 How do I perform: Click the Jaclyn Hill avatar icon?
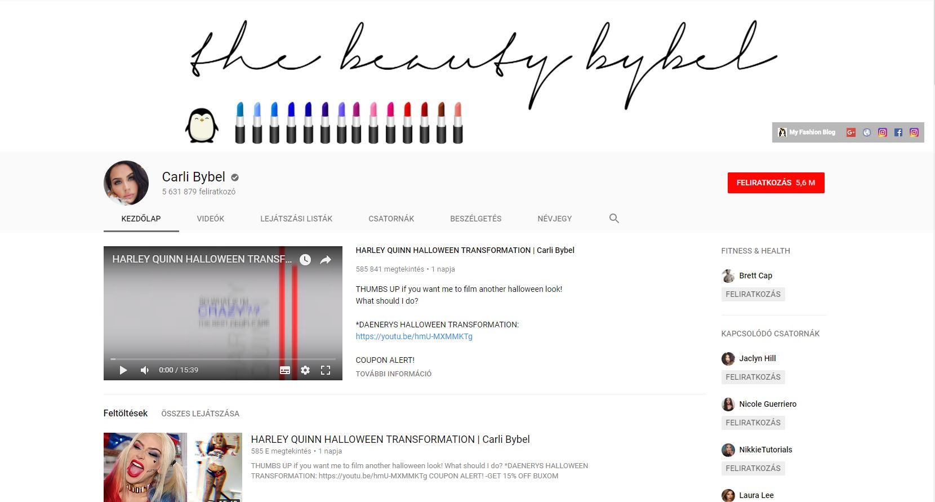click(728, 358)
